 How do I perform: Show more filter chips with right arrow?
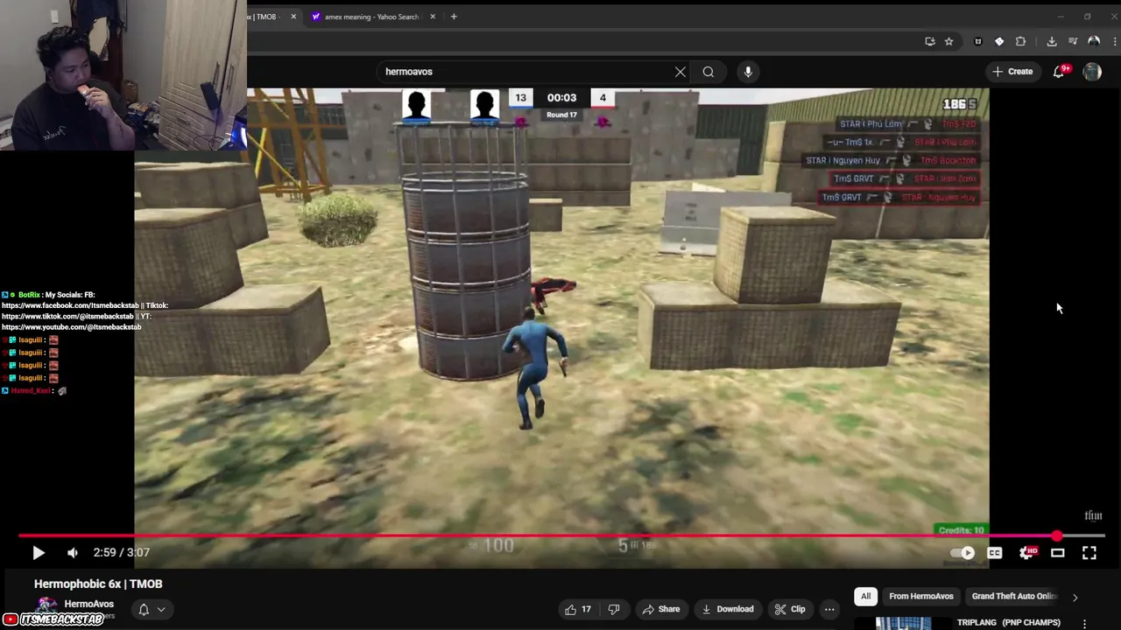click(1075, 597)
